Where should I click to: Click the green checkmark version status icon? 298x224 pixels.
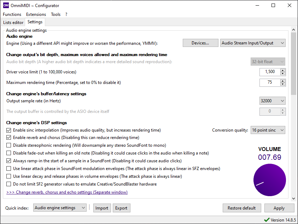(267, 220)
